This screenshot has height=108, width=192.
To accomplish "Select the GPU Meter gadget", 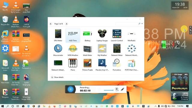I will (x=58, y=35).
